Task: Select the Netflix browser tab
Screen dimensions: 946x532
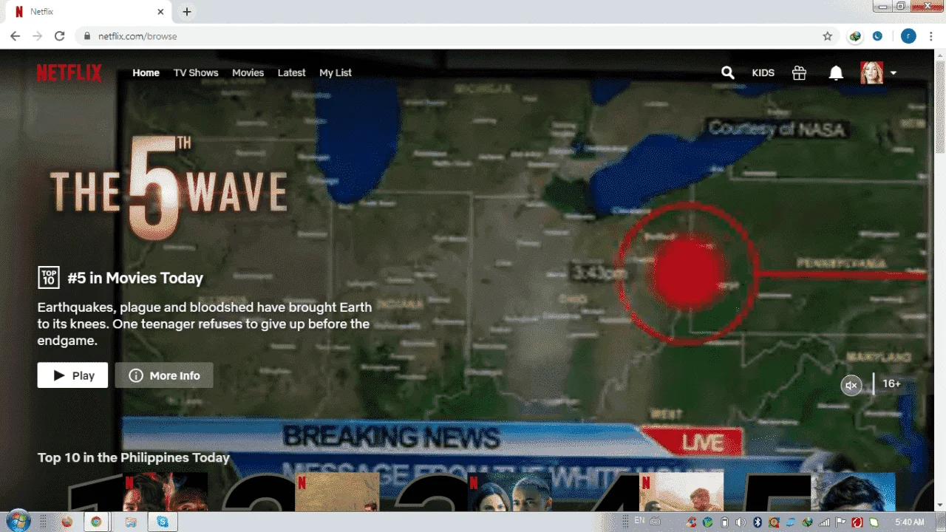Action: pos(90,12)
